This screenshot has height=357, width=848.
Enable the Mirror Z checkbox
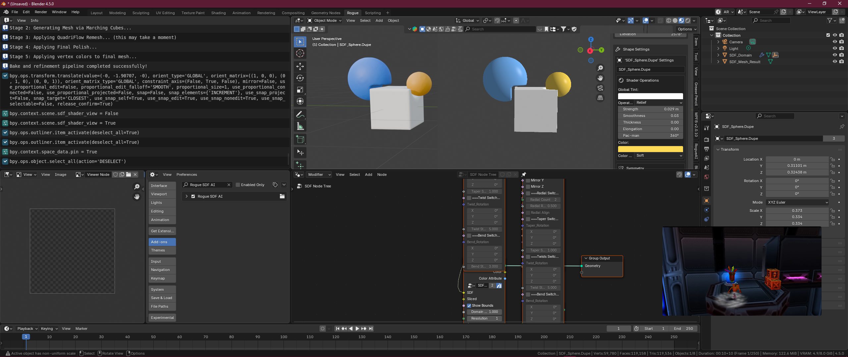coord(528,187)
